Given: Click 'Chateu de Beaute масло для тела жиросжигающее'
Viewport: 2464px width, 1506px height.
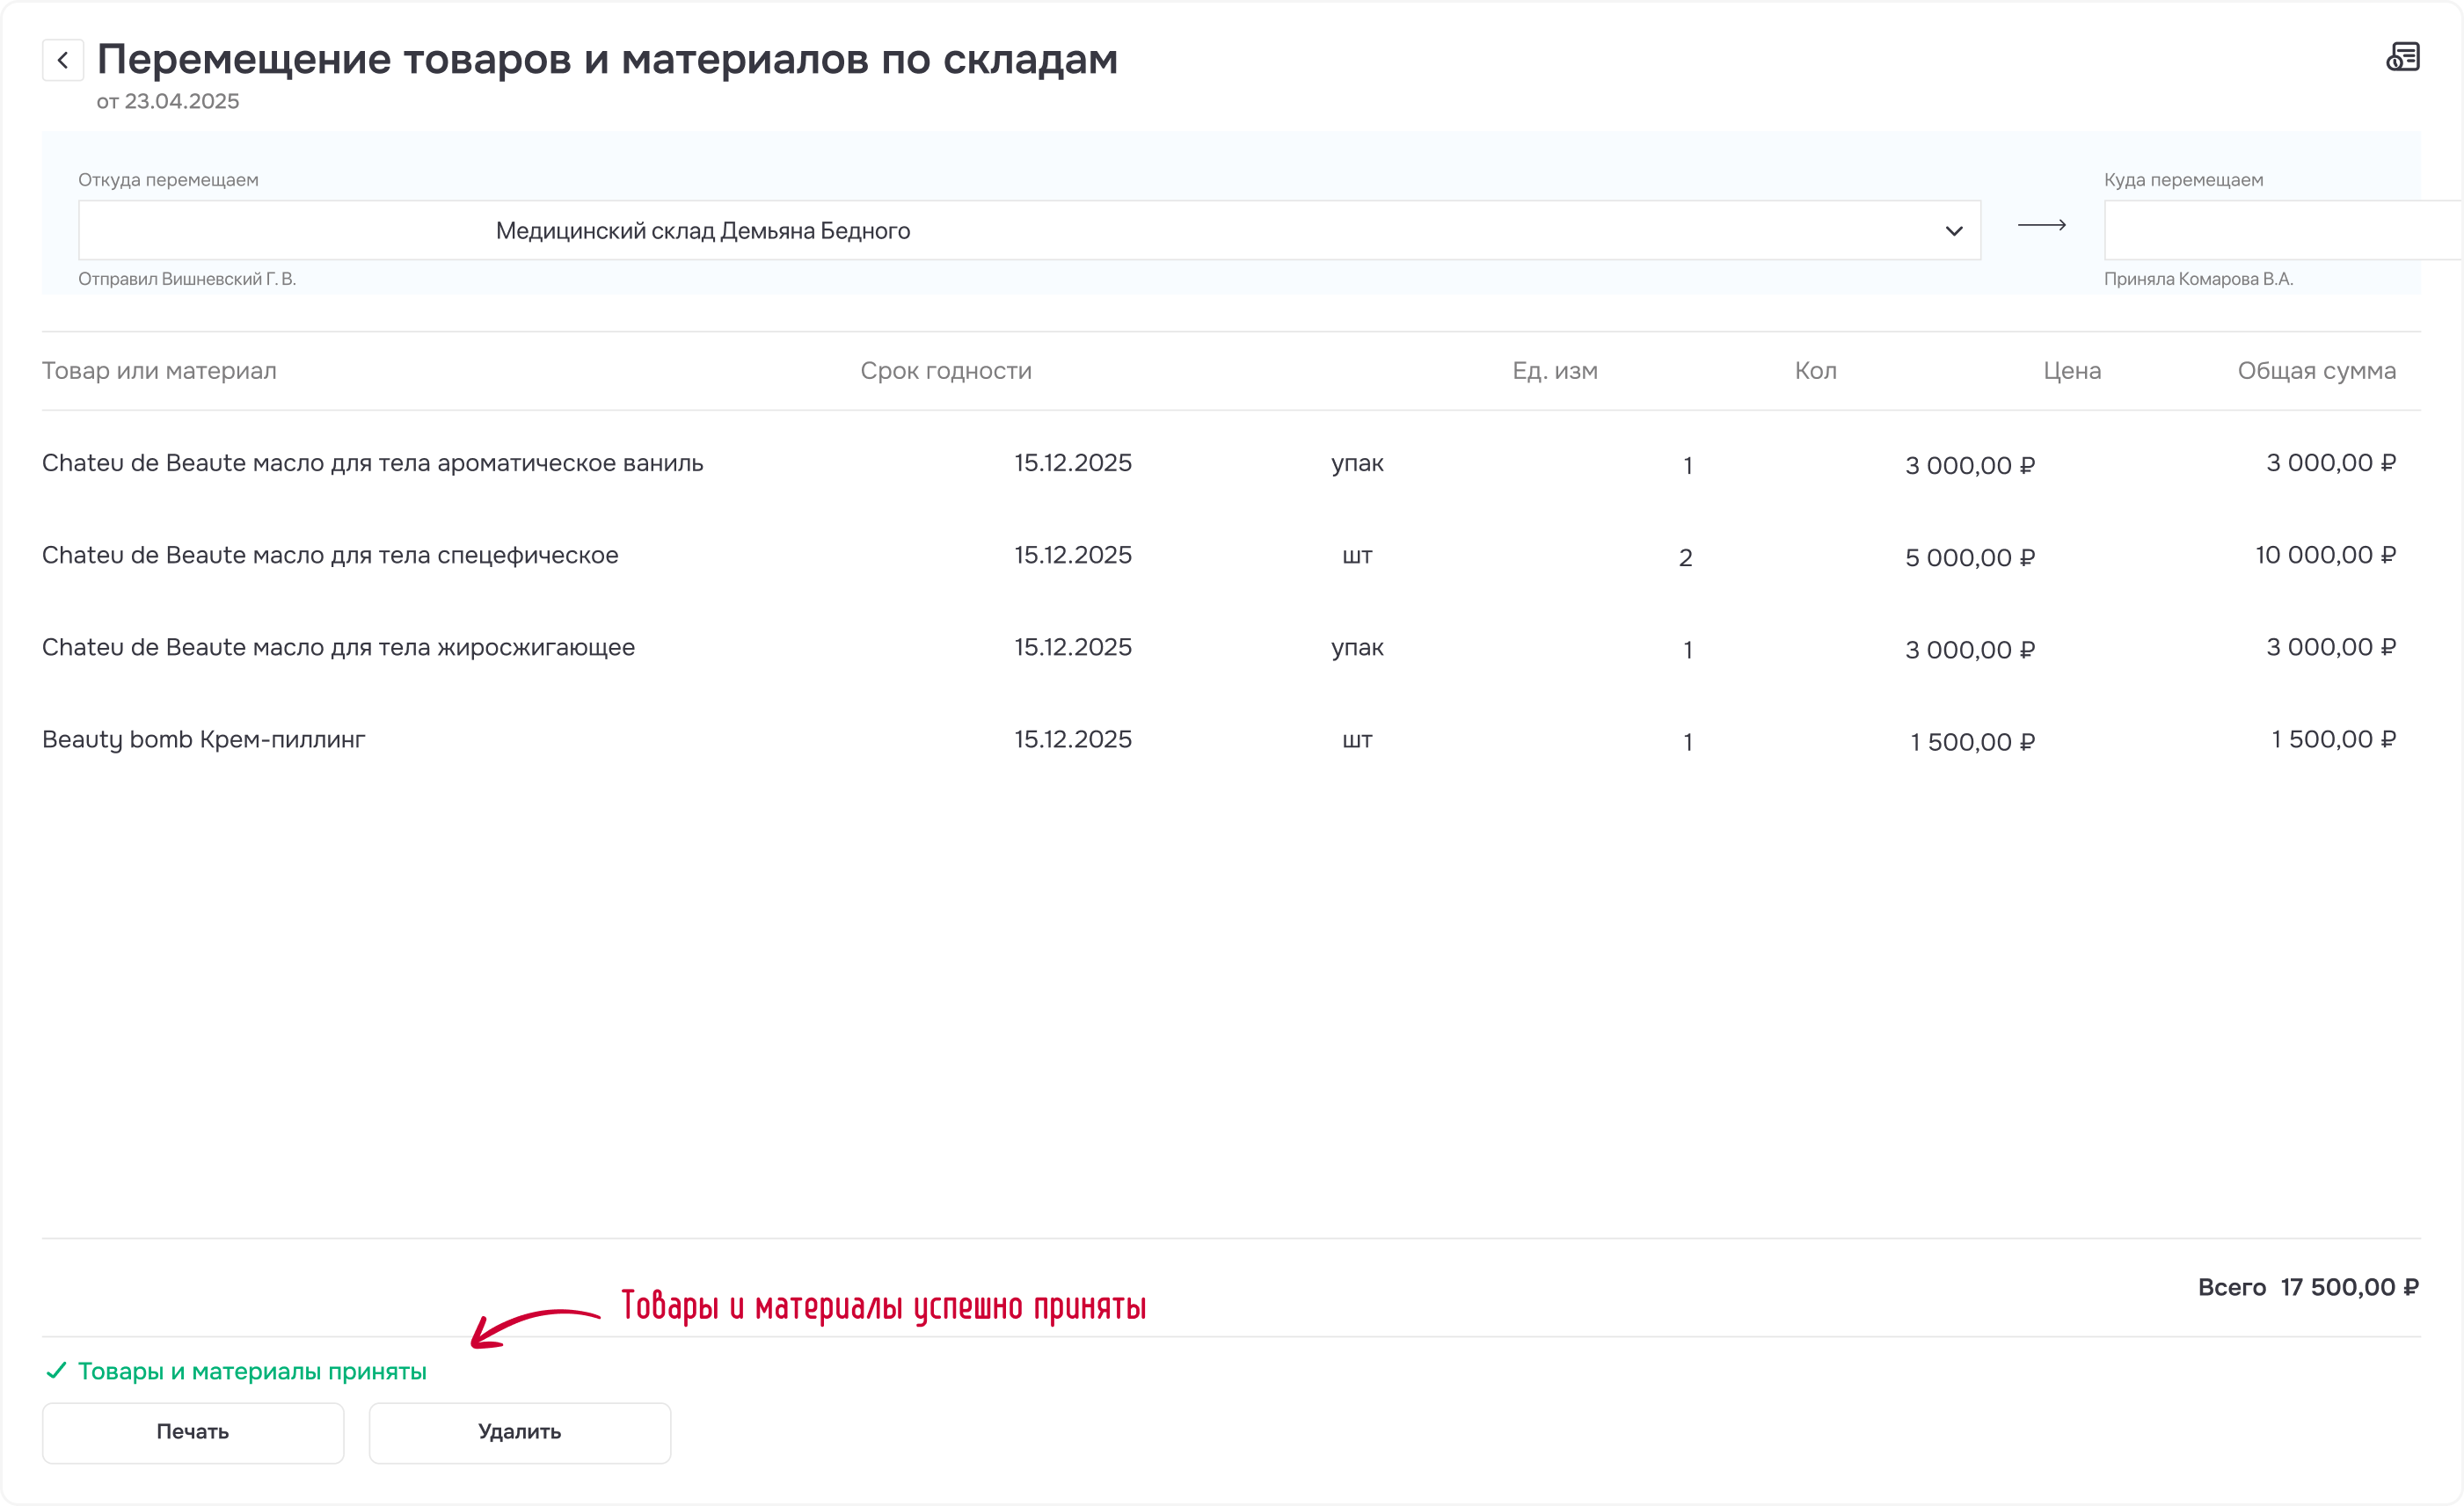Looking at the screenshot, I should pos(338,647).
